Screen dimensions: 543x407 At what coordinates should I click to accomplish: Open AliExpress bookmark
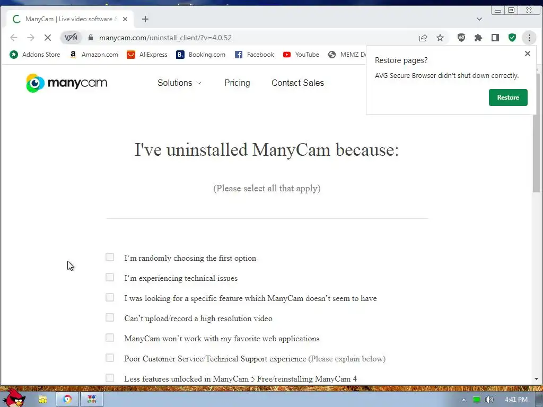147,55
